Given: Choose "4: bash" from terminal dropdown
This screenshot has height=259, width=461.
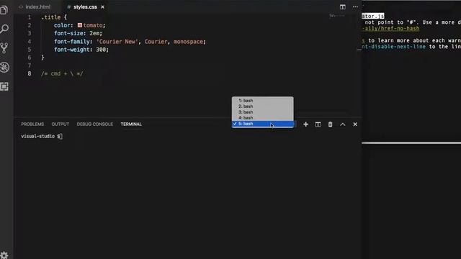Looking at the screenshot, I should tap(262, 118).
